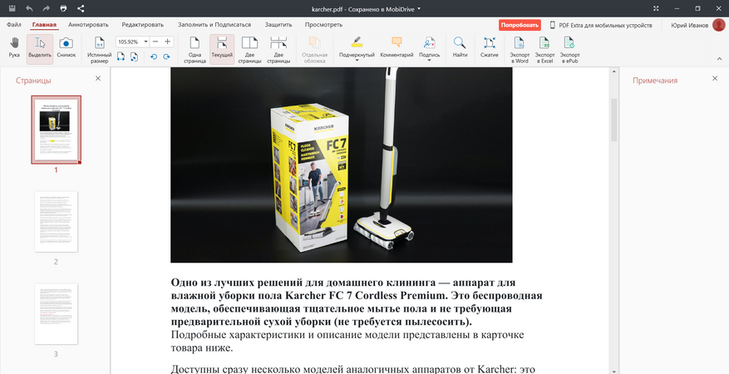
Task: Click the document vertical scrollbar thumb
Action: point(614,120)
